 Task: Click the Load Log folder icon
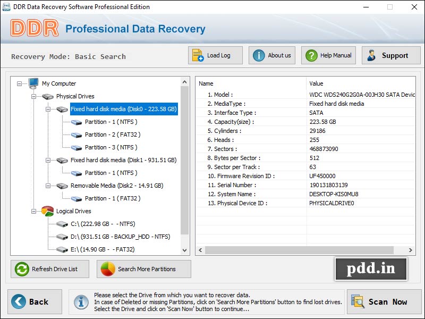(197, 55)
